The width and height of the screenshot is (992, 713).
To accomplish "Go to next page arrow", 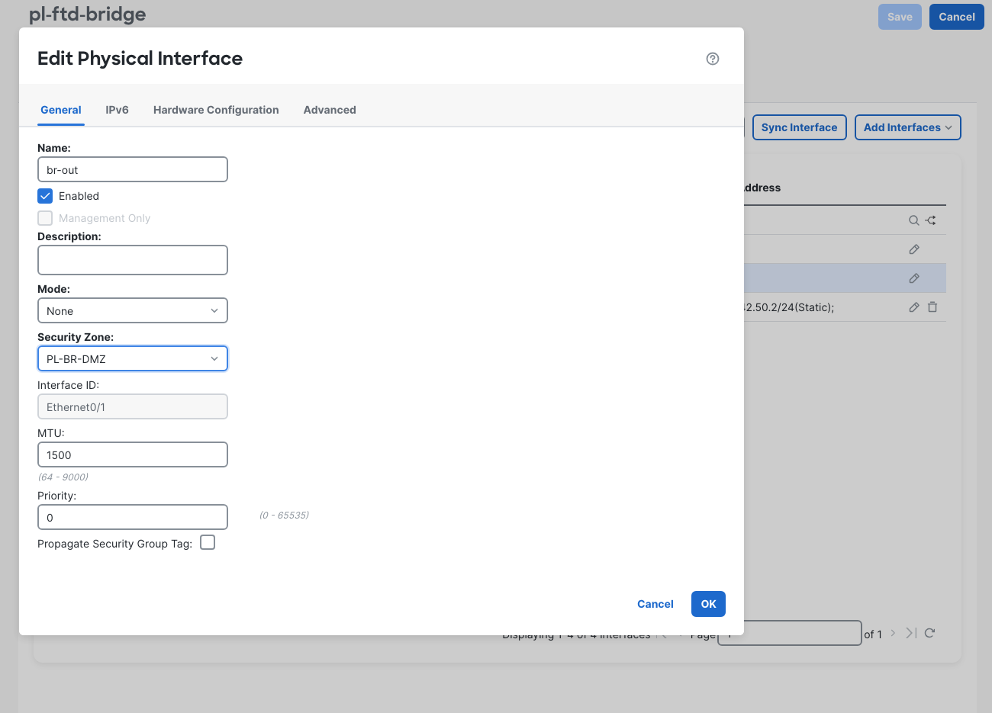I will pyautogui.click(x=893, y=633).
